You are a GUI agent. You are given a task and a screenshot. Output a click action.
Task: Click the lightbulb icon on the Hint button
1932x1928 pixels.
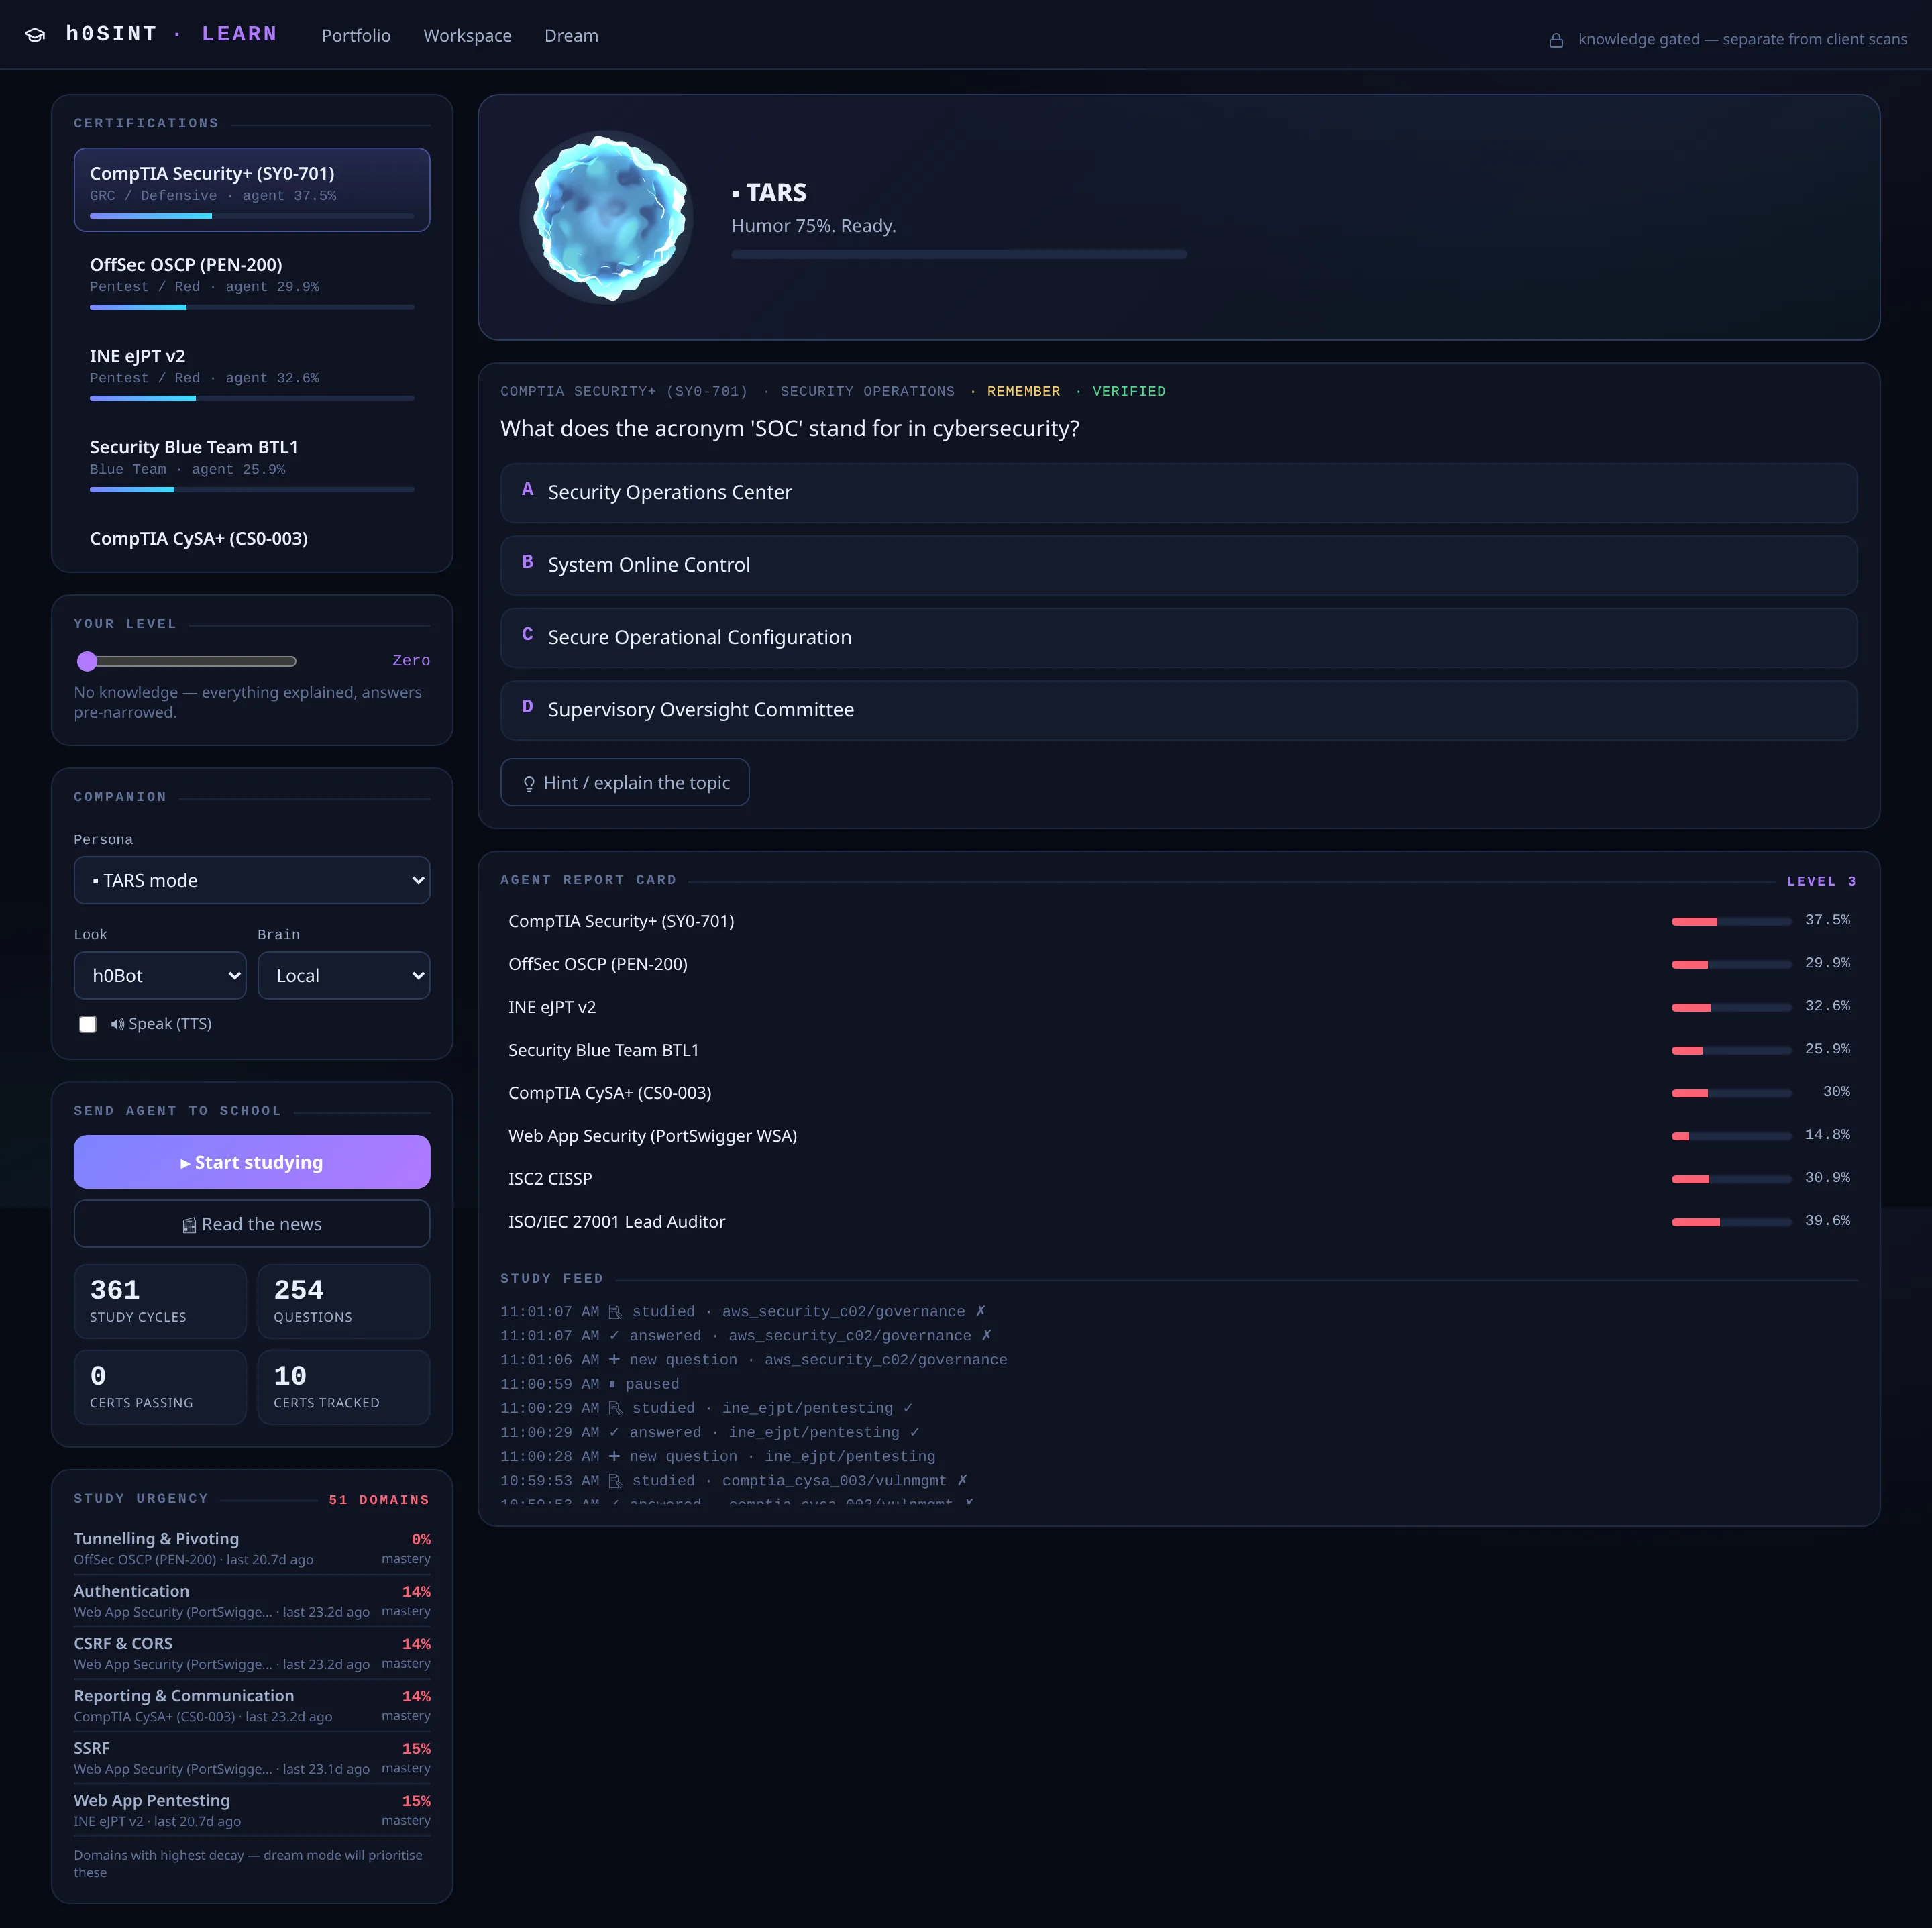click(x=529, y=783)
